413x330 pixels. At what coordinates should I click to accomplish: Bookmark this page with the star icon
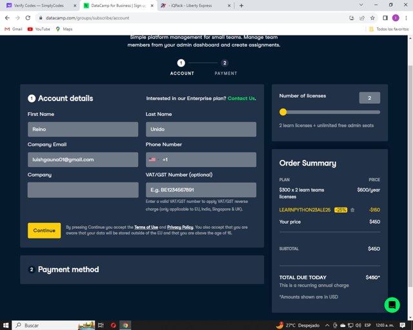click(372, 18)
